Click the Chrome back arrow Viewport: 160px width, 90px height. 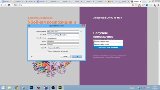(2, 5)
